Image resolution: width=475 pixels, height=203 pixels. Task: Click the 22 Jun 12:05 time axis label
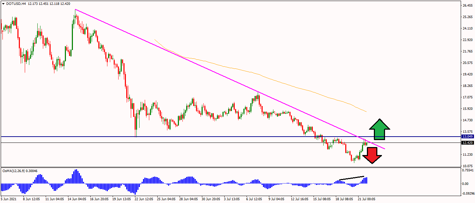[x=144, y=200]
